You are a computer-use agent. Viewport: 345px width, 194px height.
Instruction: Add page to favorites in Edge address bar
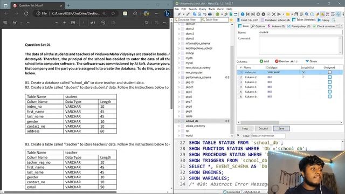point(113,13)
